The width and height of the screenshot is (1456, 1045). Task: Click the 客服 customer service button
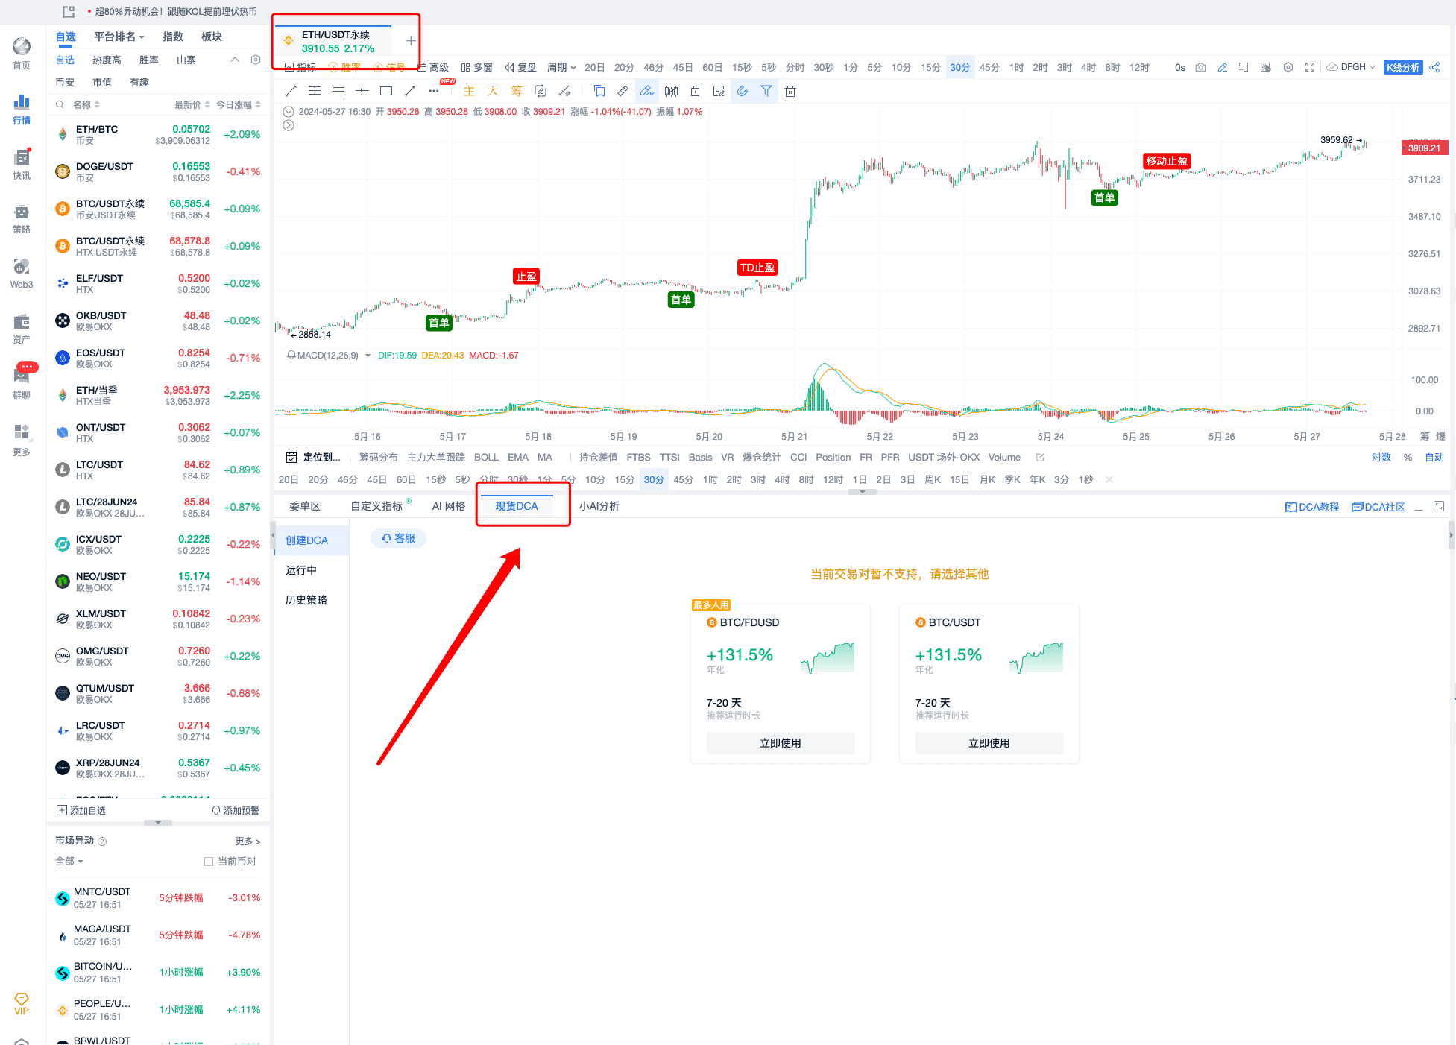[x=398, y=538]
